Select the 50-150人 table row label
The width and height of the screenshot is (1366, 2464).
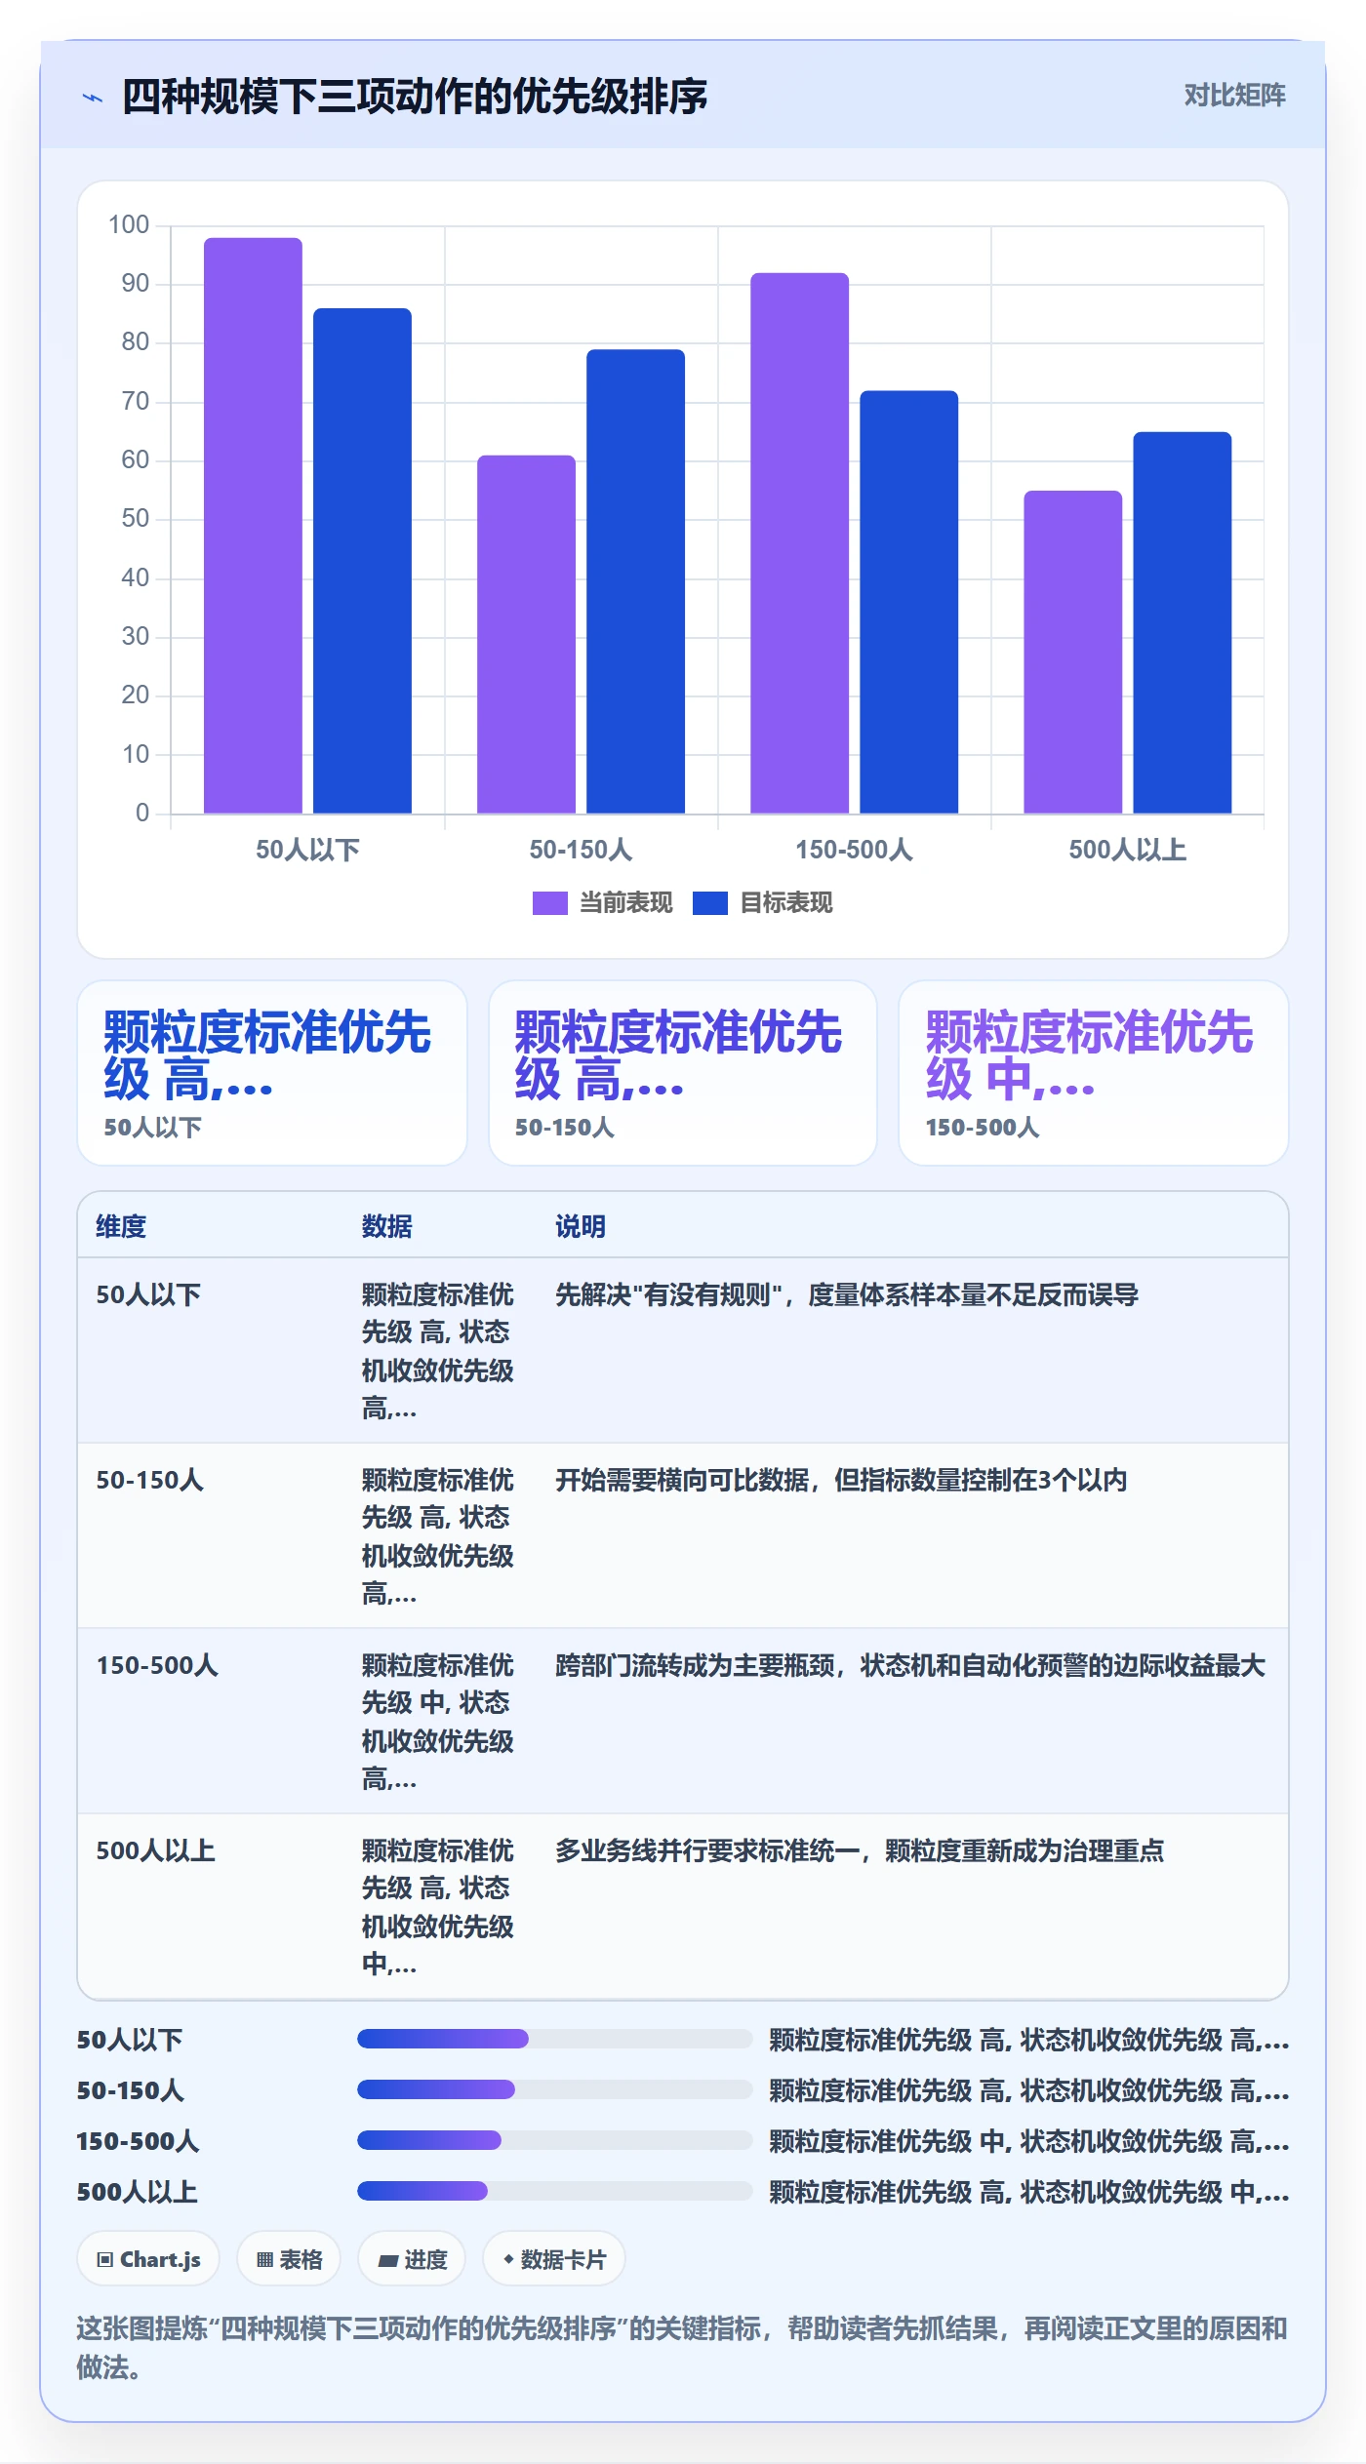click(149, 1480)
